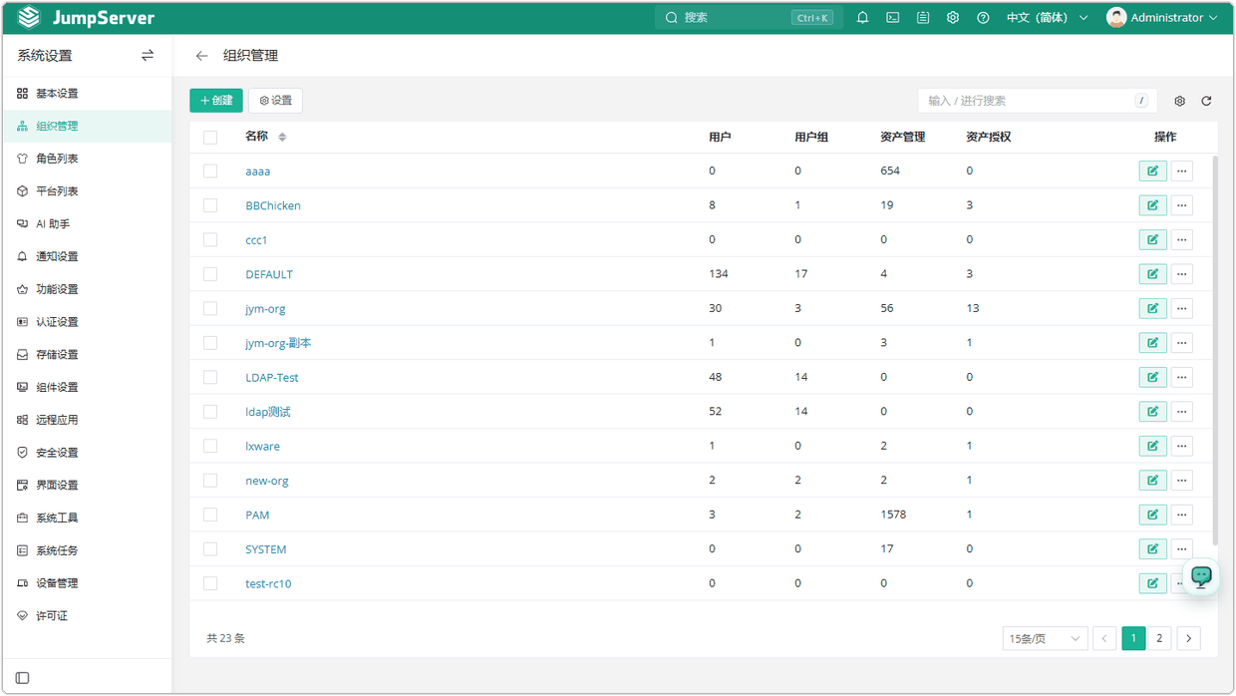Open the chat assistant floating icon
Image resolution: width=1236 pixels, height=696 pixels.
1202,576
